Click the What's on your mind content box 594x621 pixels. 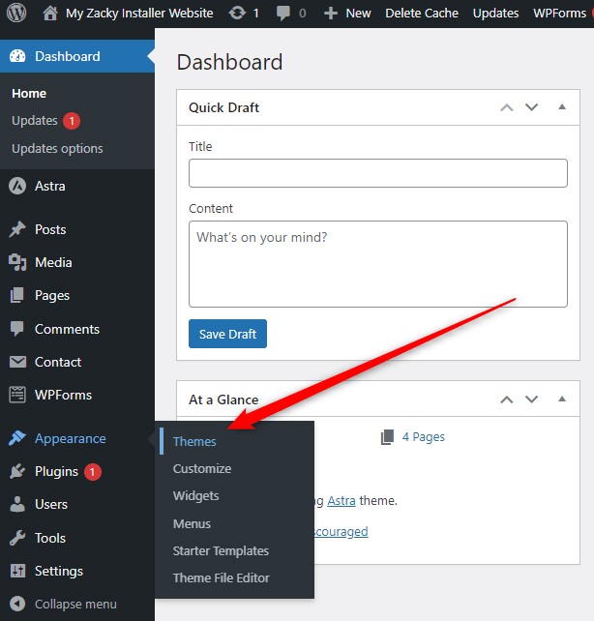click(x=378, y=264)
